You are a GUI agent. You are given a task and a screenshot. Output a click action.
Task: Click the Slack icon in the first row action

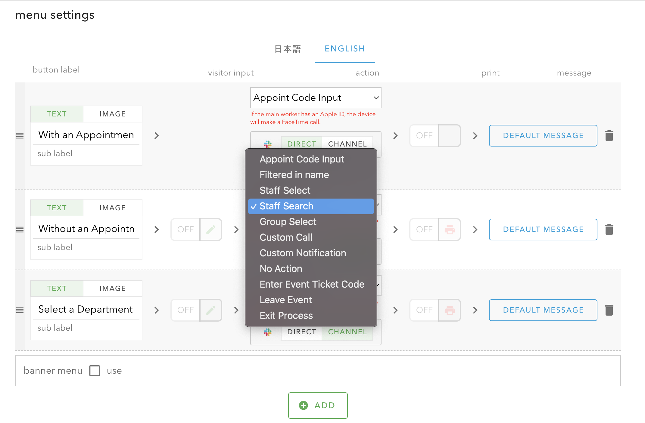(268, 144)
